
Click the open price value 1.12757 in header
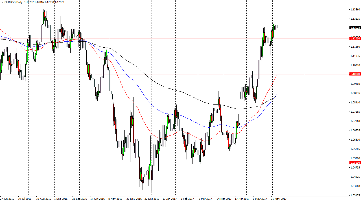click(x=28, y=2)
